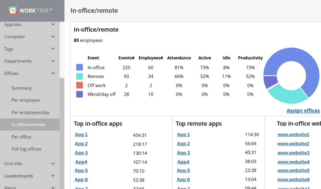Click the WorkTime logo icon
The image size is (321, 189).
pyautogui.click(x=12, y=10)
